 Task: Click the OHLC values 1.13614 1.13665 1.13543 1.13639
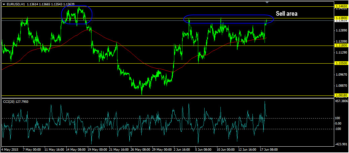tap(51, 4)
